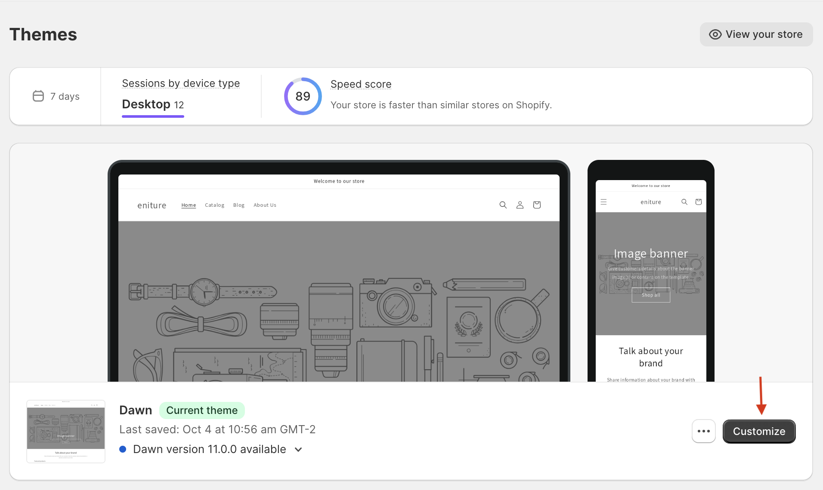Screen dimensions: 823x490
Task: Click Welcome to our store announcement in desktop preview
Action: pyautogui.click(x=339, y=181)
